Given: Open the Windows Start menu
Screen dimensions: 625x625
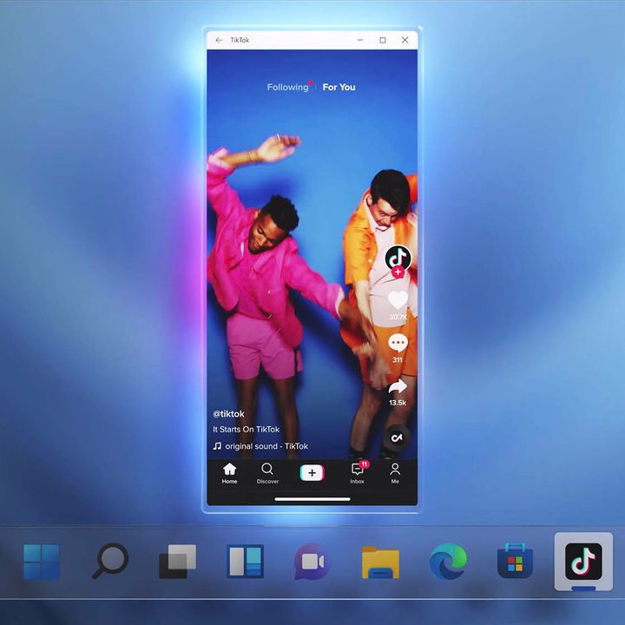Looking at the screenshot, I should tap(42, 562).
